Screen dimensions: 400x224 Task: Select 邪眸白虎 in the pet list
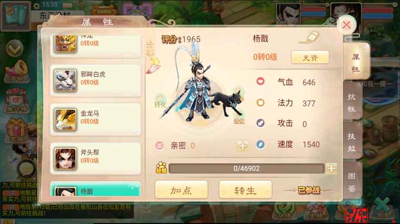click(95, 81)
